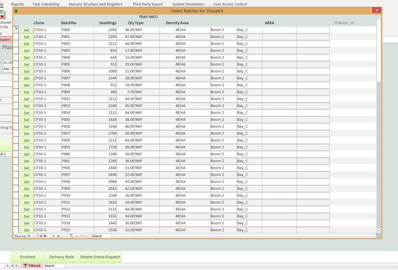The width and height of the screenshot is (398, 270).
Task: Switch to Third Party Export tab
Action: pos(147,4)
